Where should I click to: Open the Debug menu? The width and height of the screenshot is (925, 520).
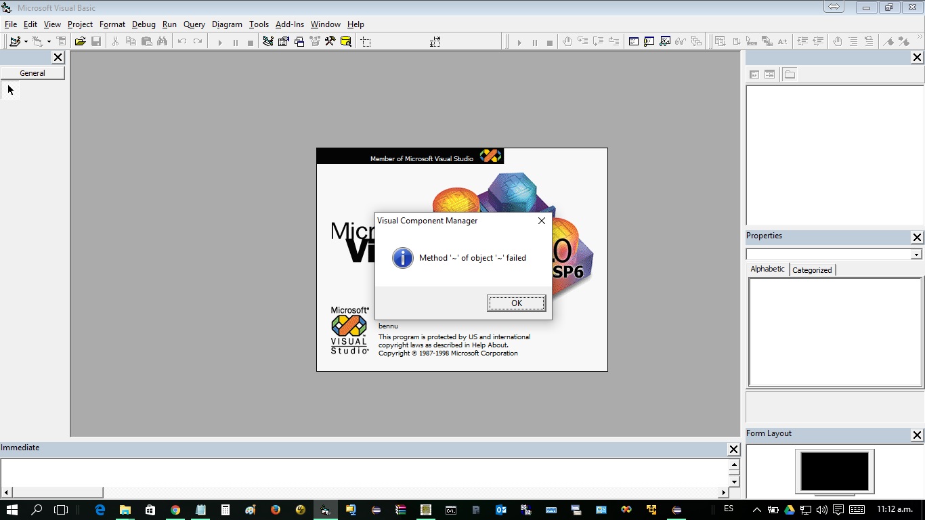(144, 24)
